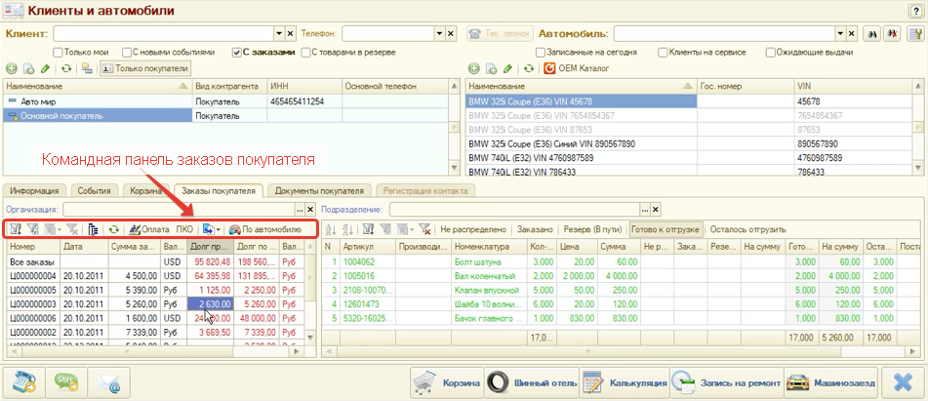
Task: Add a new car with green plus icon
Action: click(473, 68)
